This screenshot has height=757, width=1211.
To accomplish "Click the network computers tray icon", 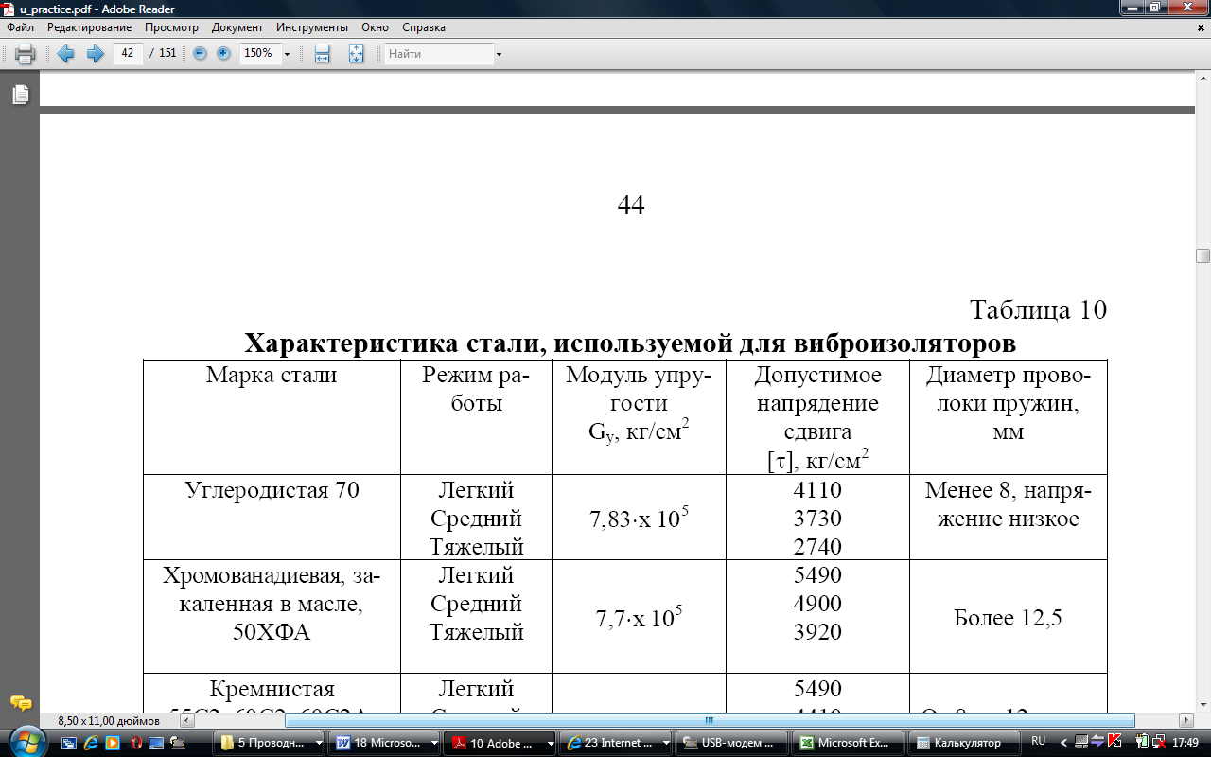I will (x=1081, y=742).
